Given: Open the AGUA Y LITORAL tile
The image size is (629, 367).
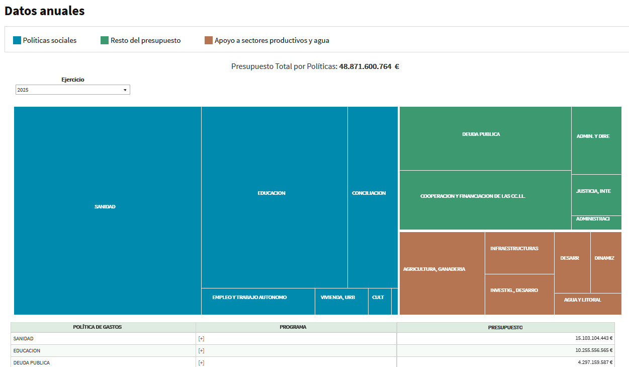Looking at the screenshot, I should click(582, 300).
